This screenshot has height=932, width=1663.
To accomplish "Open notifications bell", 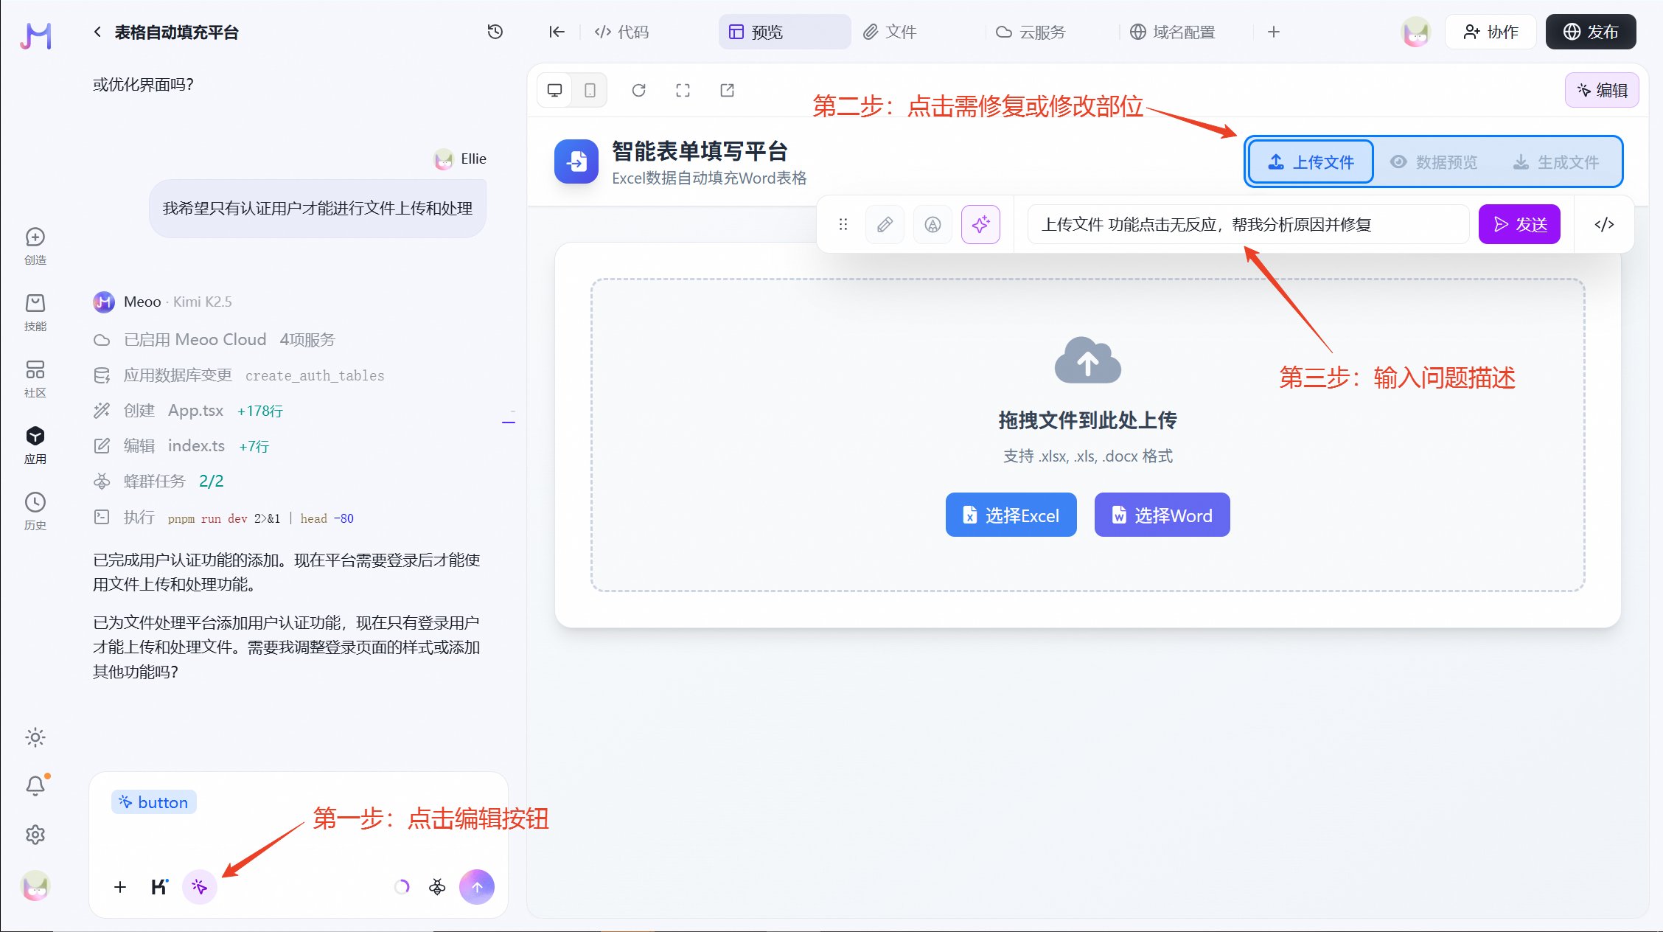I will click(x=35, y=786).
